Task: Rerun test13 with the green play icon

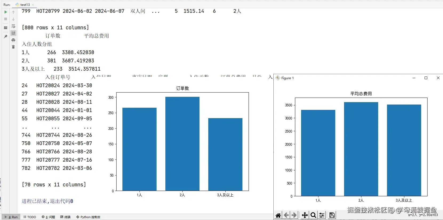Action: pyautogui.click(x=6, y=12)
